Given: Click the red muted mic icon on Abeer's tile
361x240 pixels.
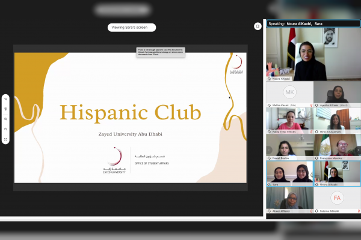Looking at the screenshot, I should pyautogui.click(x=311, y=211).
